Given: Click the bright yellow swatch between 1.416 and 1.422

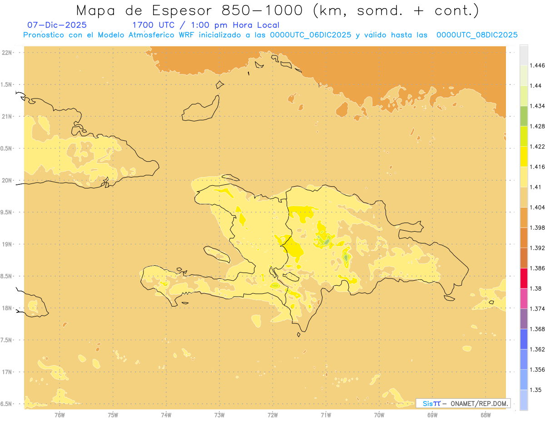Looking at the screenshot, I should tap(524, 156).
